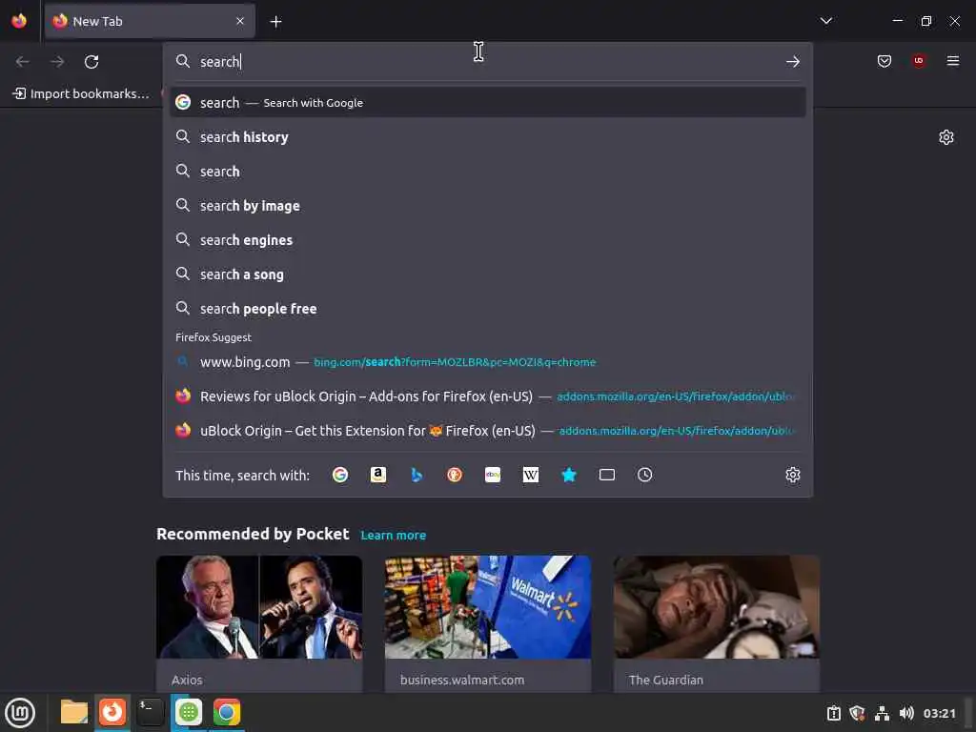Open 'uBlock Origin – Get this Extension' suggestion
Image resolution: width=976 pixels, height=732 pixels.
click(487, 430)
